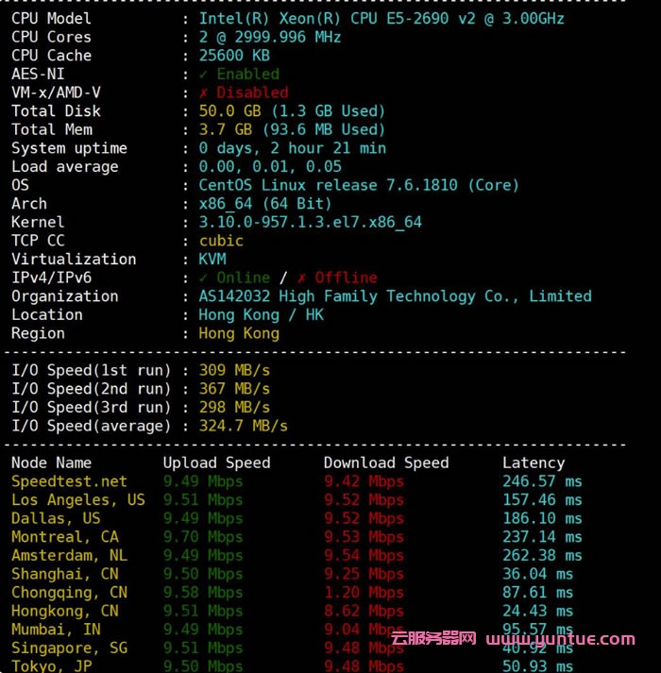Click the KVM virtualization value
The width and height of the screenshot is (661, 673).
212,260
